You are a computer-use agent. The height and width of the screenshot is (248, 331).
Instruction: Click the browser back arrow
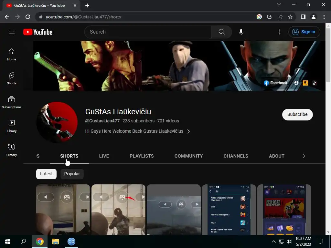(7, 17)
